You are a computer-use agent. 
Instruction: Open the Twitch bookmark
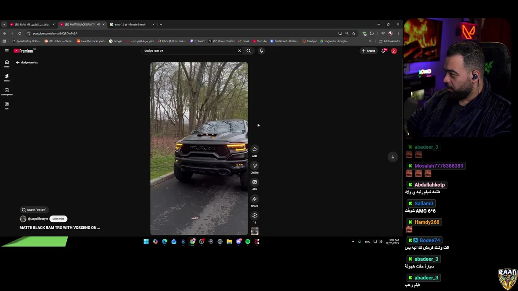pos(197,41)
